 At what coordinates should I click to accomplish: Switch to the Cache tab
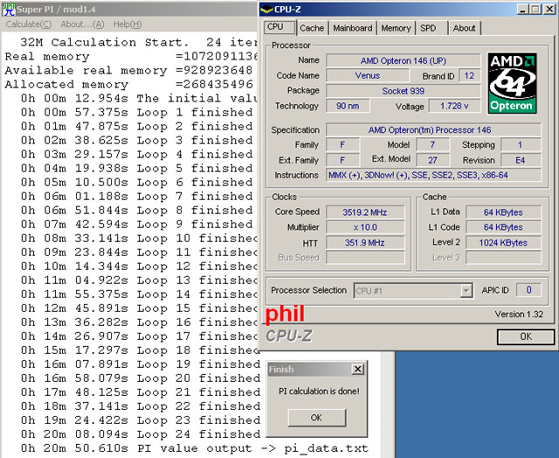coord(312,28)
